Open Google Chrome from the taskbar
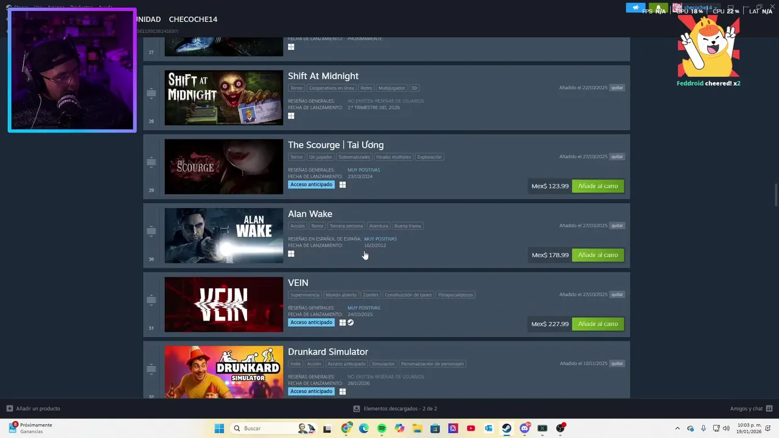The width and height of the screenshot is (779, 438). (346, 428)
